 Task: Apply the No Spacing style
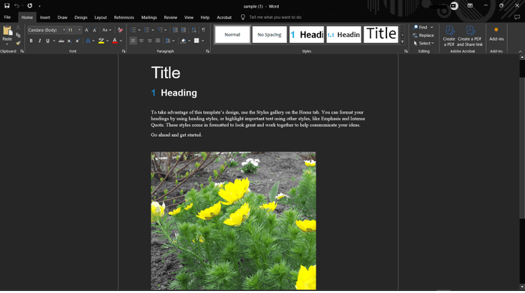pos(269,34)
